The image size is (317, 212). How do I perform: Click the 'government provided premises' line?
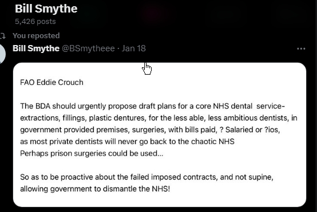point(150,130)
